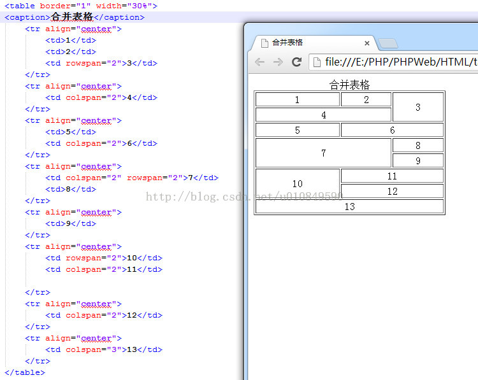The image size is (478, 380).
Task: Click table cell 9 in the browser
Action: [x=418, y=160]
